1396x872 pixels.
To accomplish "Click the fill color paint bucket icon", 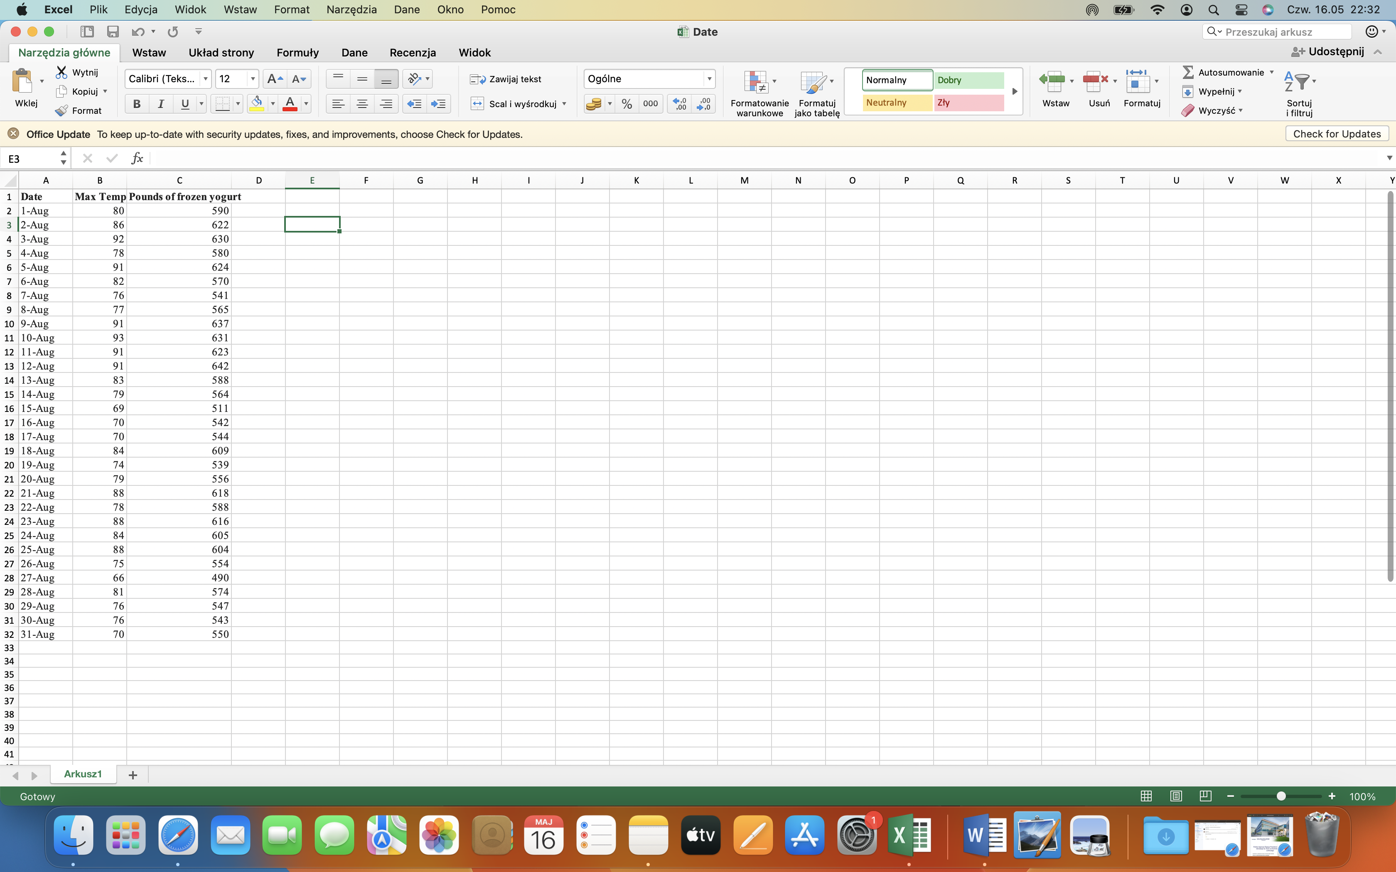I will [257, 104].
